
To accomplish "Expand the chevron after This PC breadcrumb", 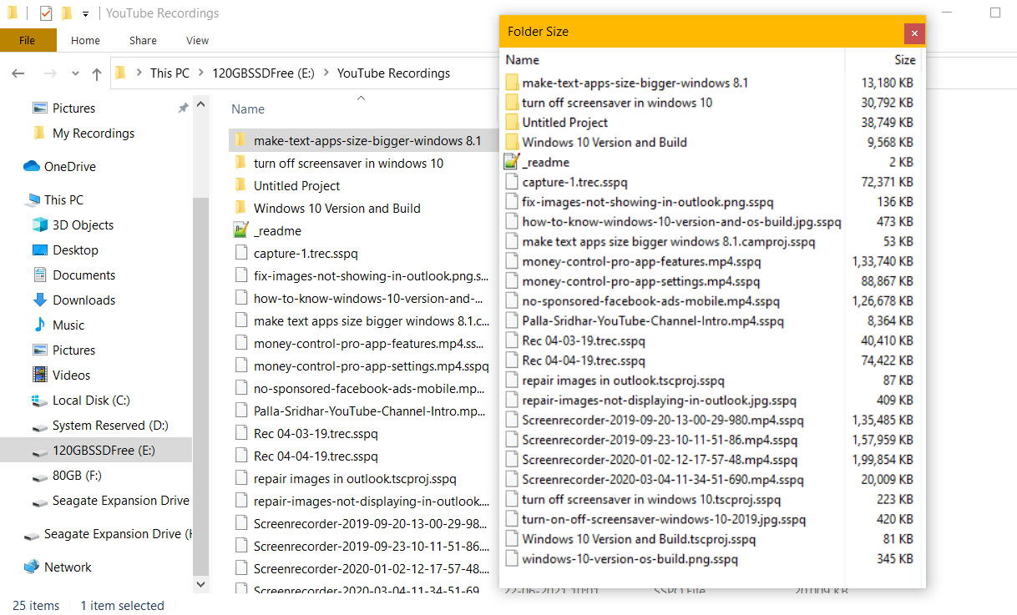I will [200, 73].
